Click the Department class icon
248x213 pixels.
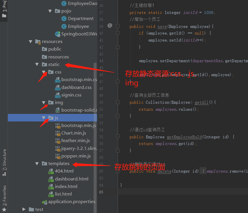64,19
